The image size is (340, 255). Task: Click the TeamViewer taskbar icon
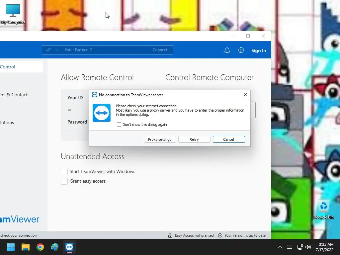coord(69,247)
